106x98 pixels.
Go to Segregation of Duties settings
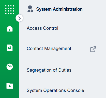tap(49, 70)
